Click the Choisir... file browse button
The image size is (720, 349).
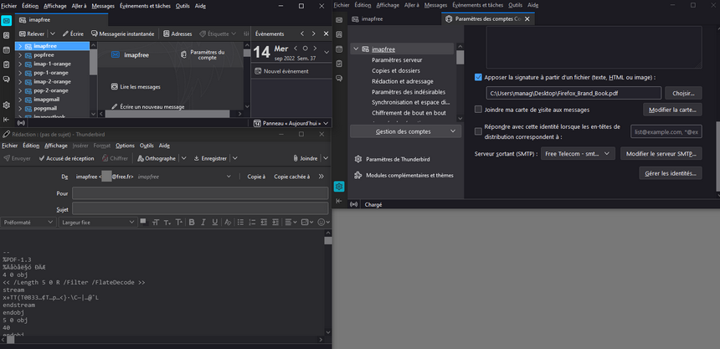click(x=683, y=93)
